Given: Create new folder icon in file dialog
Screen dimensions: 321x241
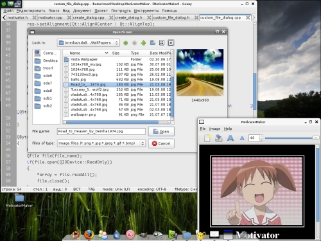Looking at the screenshot, I should [153, 42].
